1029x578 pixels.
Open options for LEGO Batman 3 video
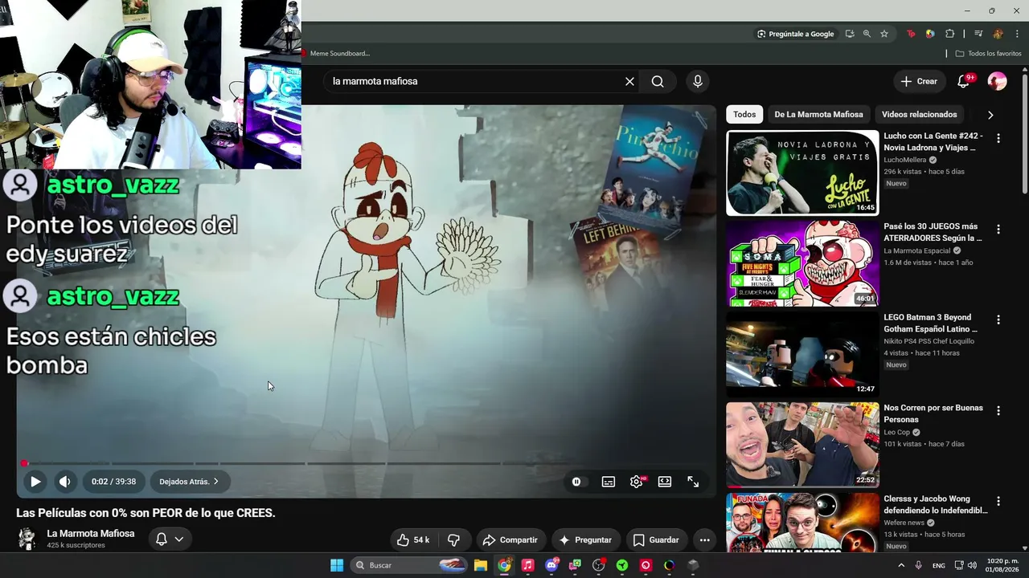pos(998,320)
